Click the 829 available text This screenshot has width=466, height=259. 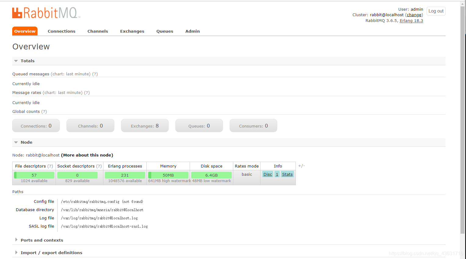coord(77,181)
